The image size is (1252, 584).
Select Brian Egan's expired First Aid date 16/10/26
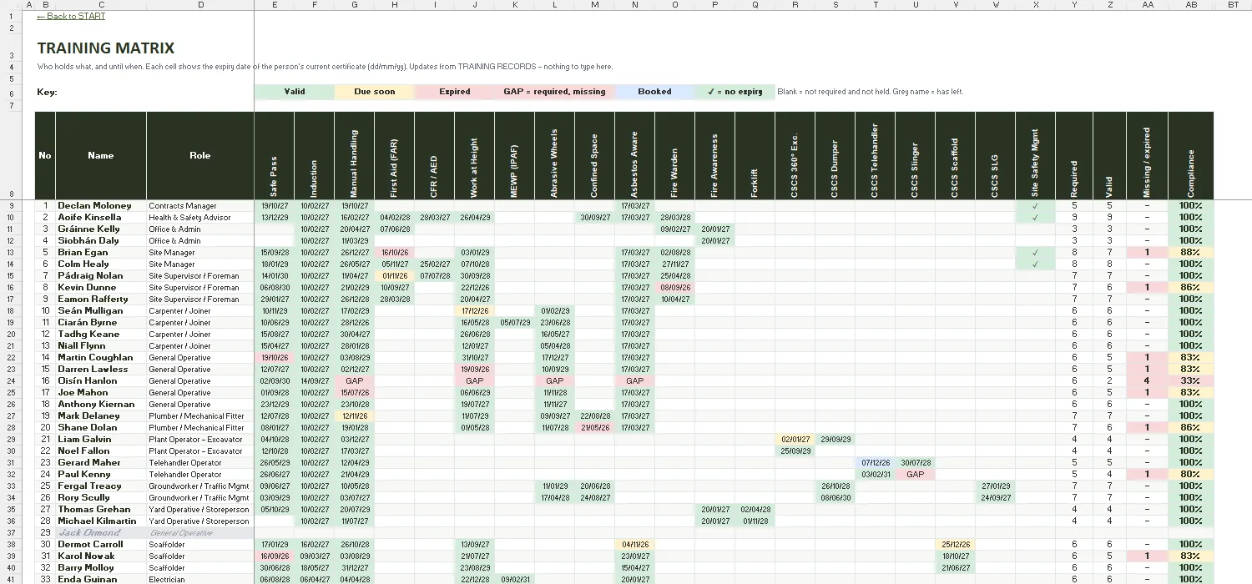point(394,252)
